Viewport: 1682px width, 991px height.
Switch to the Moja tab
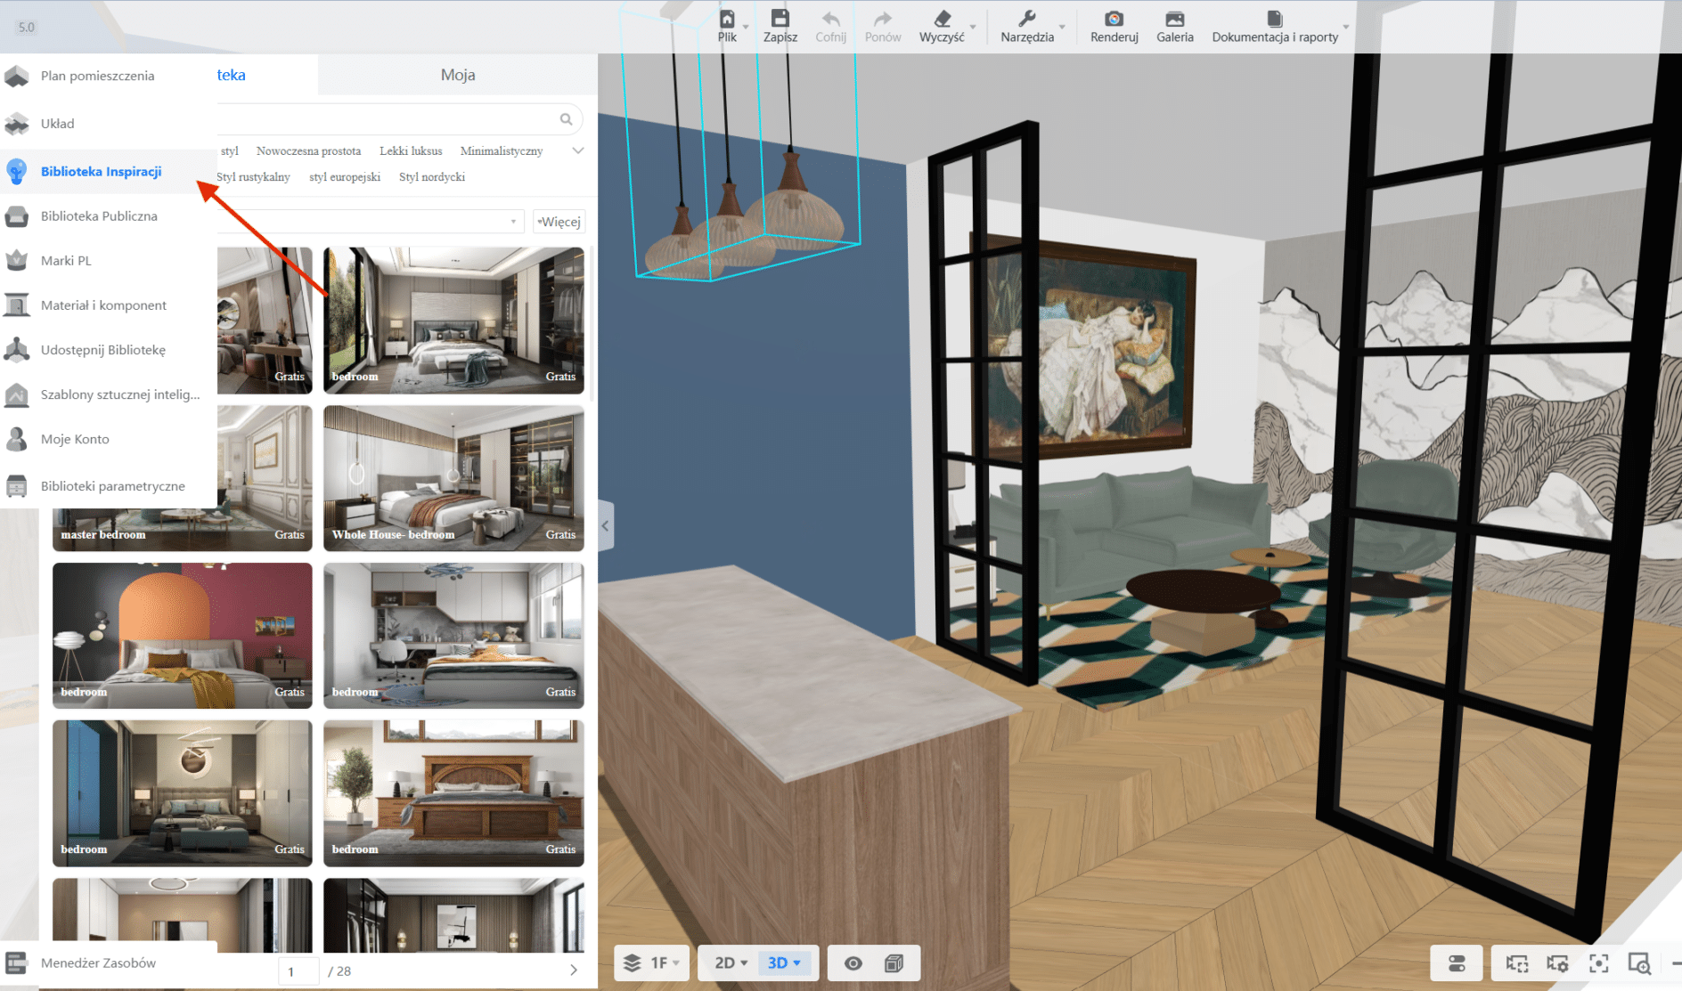pyautogui.click(x=457, y=75)
